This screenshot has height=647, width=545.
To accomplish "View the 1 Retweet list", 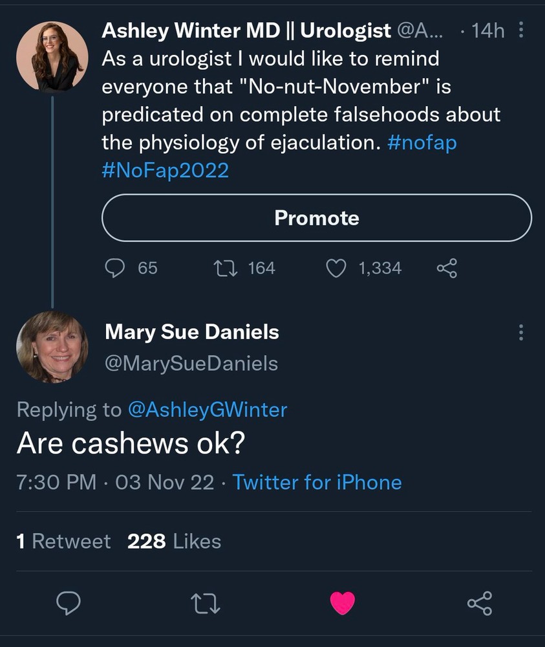I will tap(63, 541).
